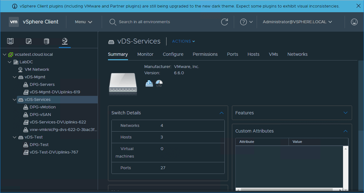Click the port group icon beside vxw-vmknicPg-dvs-622
The width and height of the screenshot is (364, 193).
[26, 130]
